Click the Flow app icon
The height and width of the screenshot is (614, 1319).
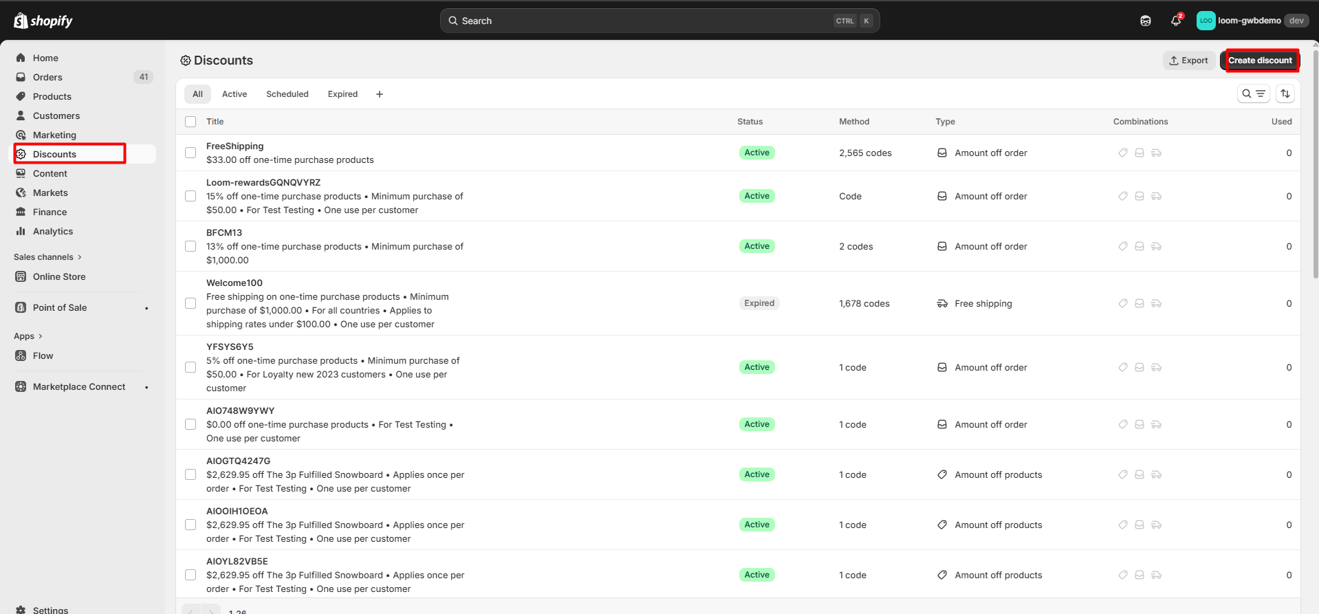point(21,356)
